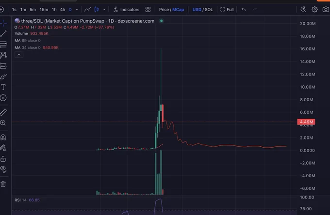
Task: Collapse the indicator legend chevron
Action: 19,55
